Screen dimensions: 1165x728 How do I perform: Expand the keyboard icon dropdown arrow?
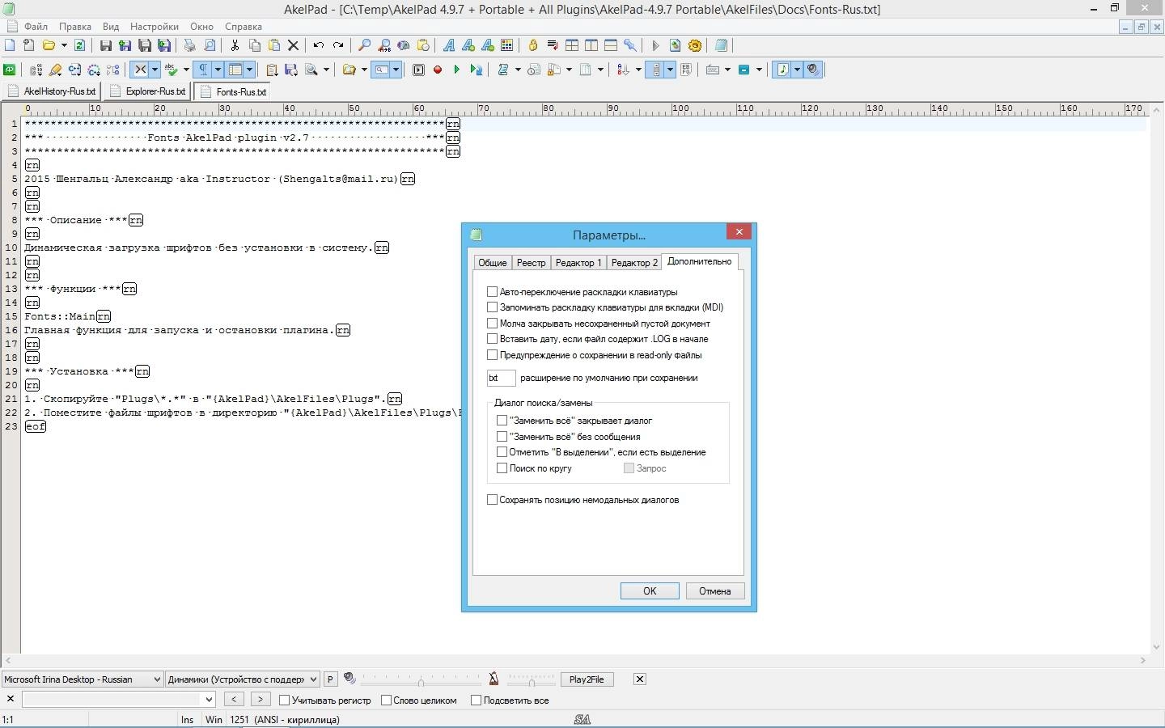coord(727,70)
